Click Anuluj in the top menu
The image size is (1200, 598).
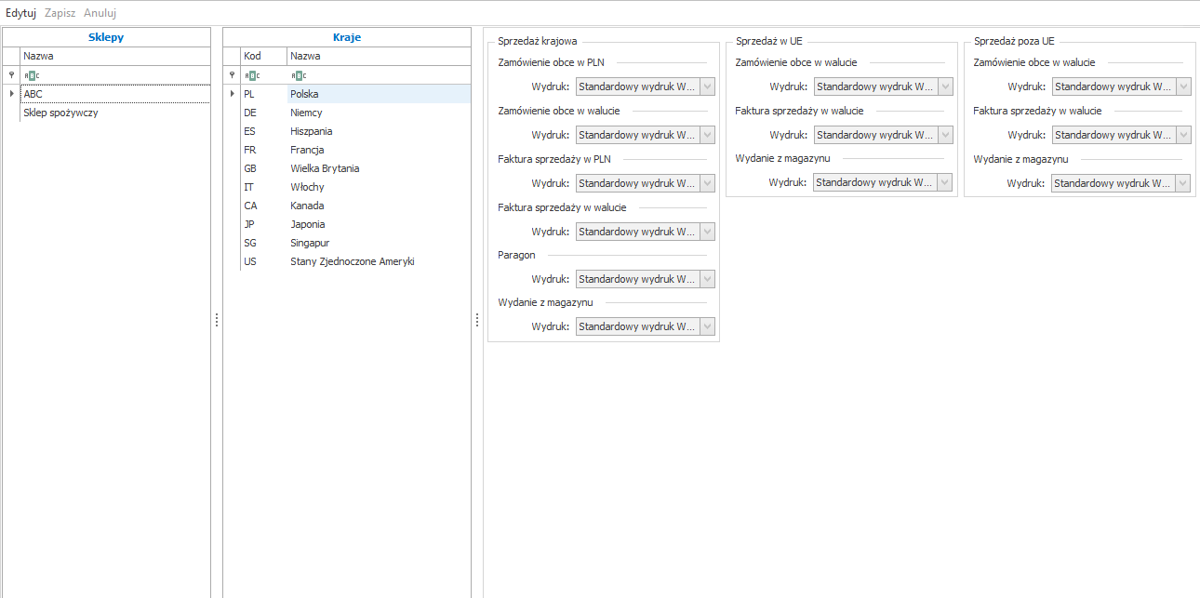pyautogui.click(x=100, y=13)
